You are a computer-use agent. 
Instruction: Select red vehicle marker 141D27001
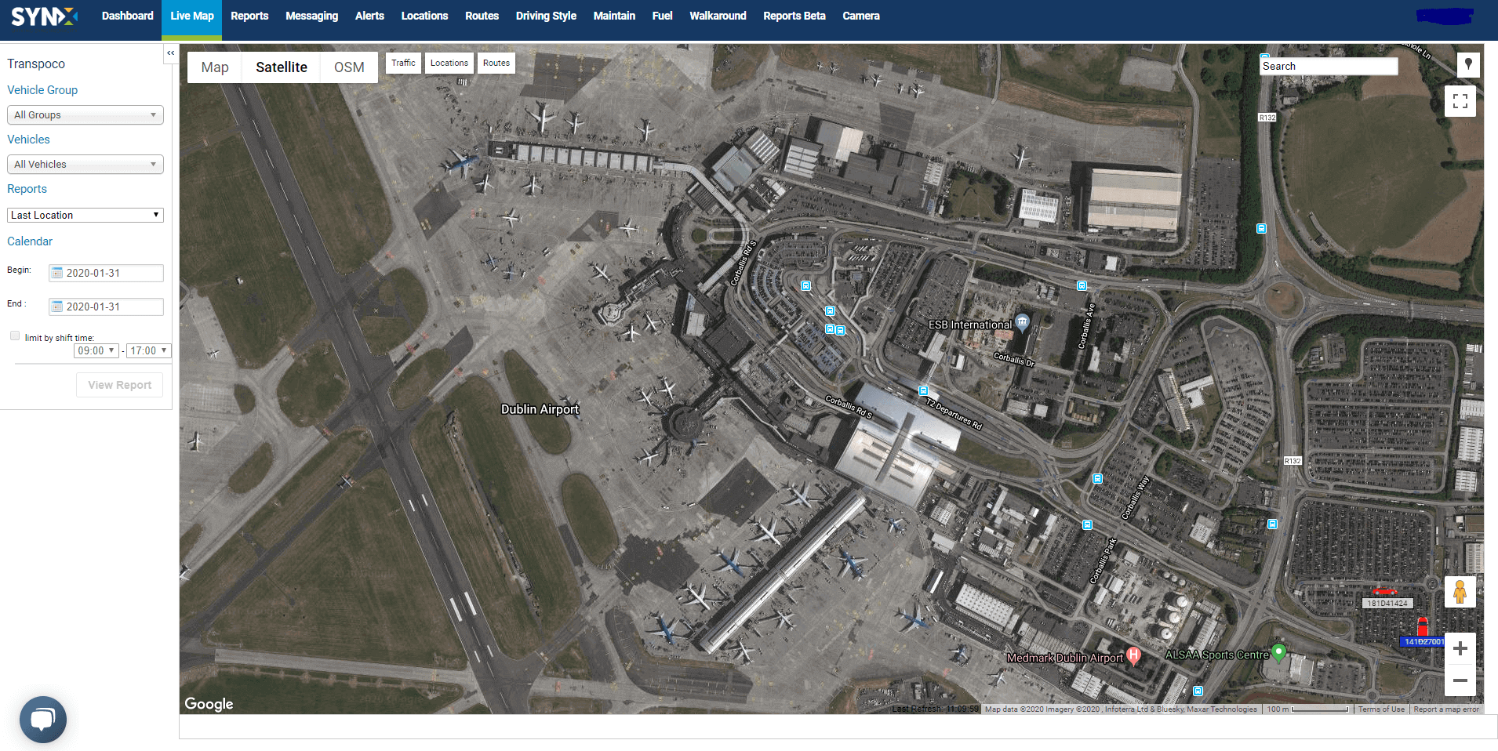(1422, 626)
